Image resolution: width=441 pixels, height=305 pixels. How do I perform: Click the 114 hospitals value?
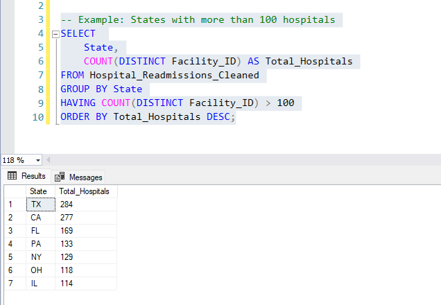(86, 284)
